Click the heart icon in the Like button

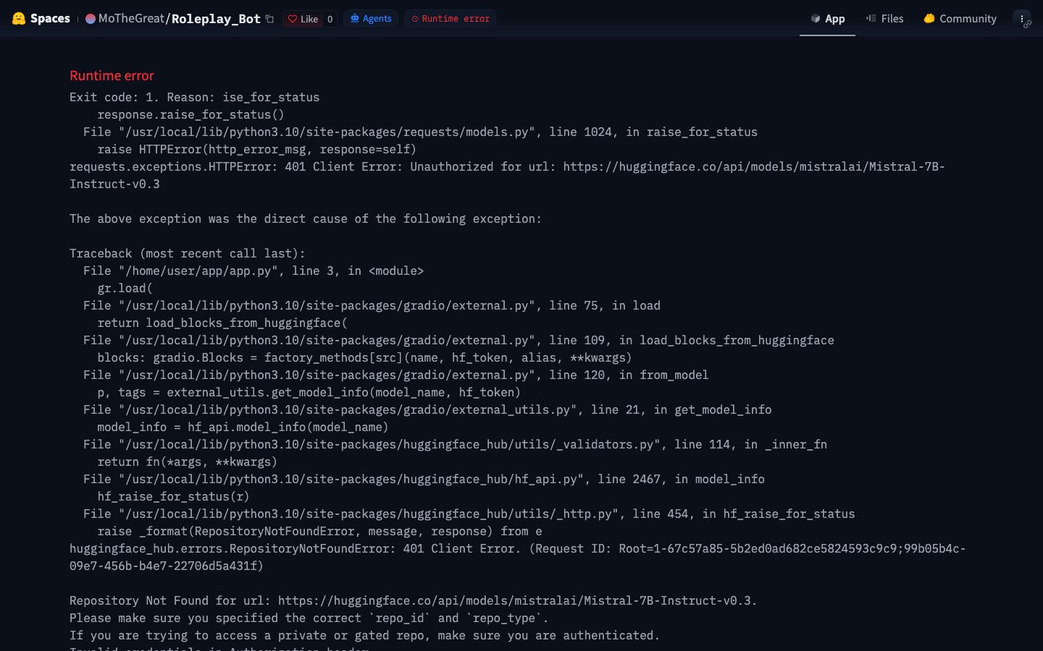[x=293, y=19]
